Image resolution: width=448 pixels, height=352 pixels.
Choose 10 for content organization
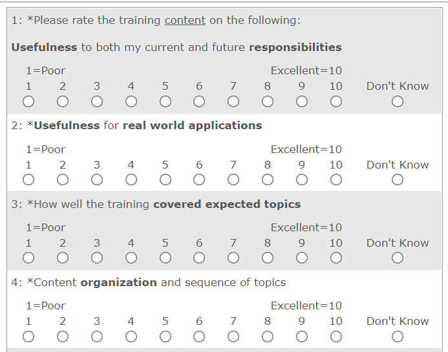(336, 336)
